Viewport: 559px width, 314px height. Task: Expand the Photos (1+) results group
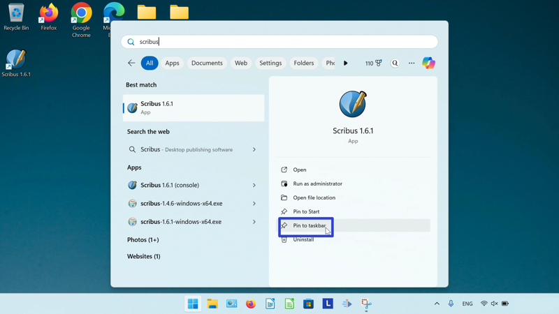pyautogui.click(x=143, y=240)
